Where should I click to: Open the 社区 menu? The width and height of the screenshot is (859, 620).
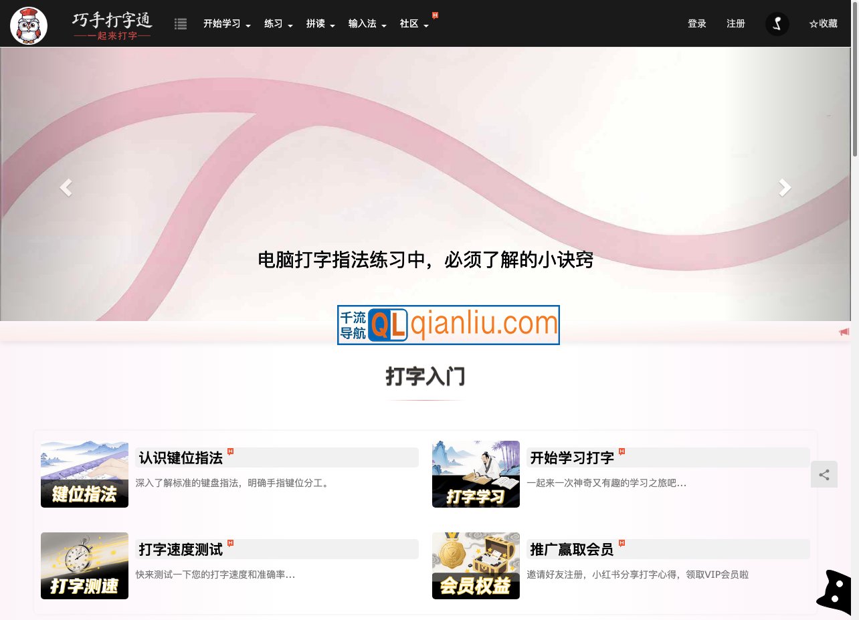point(410,23)
